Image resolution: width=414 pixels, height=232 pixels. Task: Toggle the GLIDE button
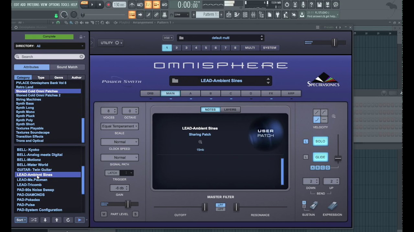coord(320,157)
